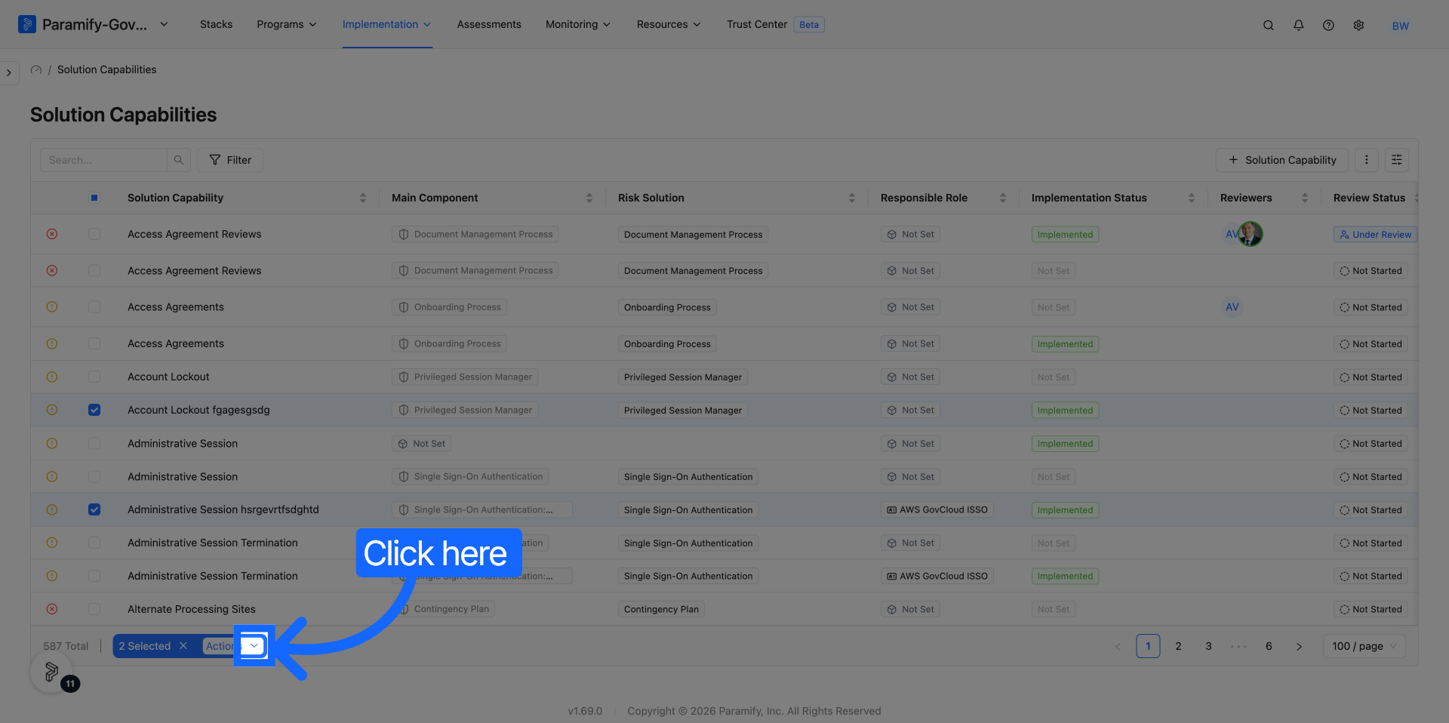
Task: Sort by Risk Solution column arrows
Action: tap(852, 198)
